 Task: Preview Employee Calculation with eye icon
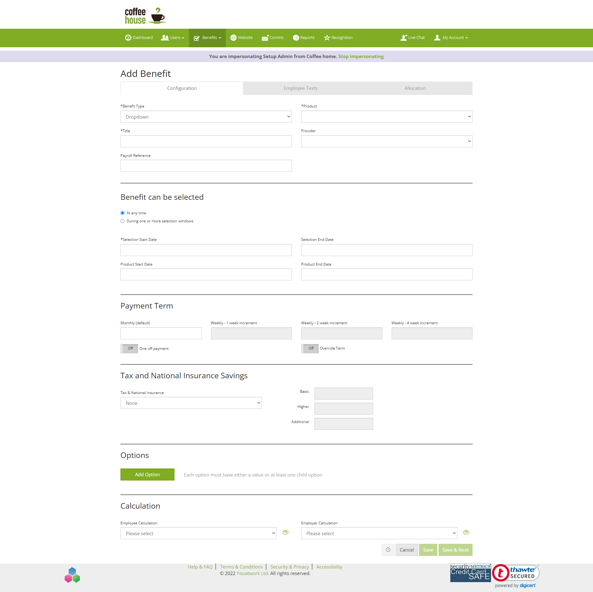pyautogui.click(x=285, y=532)
